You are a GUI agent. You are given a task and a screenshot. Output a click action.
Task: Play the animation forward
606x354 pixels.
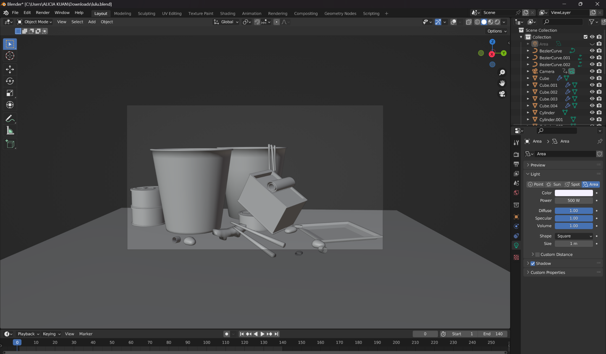click(x=262, y=334)
